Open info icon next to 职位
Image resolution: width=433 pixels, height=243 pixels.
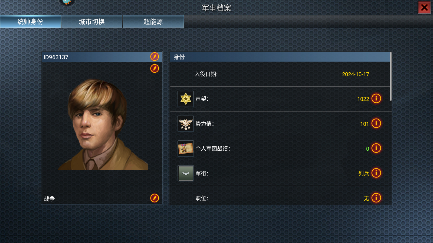(376, 198)
